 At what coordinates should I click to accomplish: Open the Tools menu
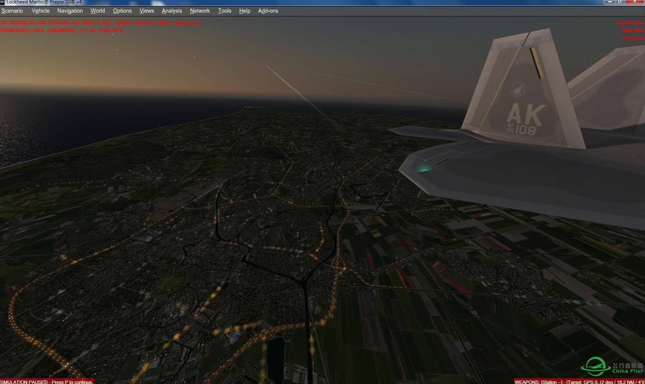[x=225, y=11]
